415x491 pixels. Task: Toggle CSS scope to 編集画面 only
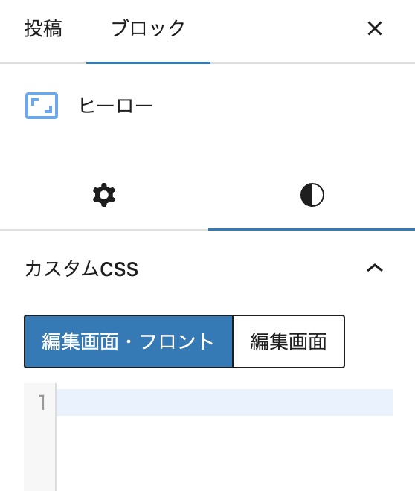click(x=289, y=341)
